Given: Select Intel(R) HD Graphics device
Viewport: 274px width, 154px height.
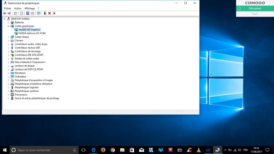Looking at the screenshot, I should (29, 30).
